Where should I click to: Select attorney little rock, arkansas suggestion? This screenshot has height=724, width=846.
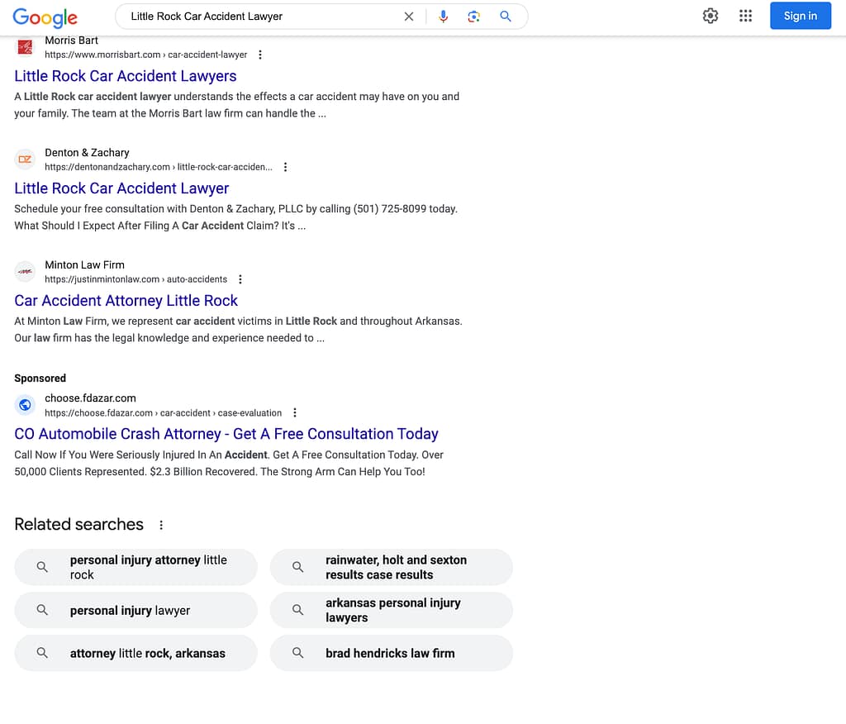click(136, 653)
